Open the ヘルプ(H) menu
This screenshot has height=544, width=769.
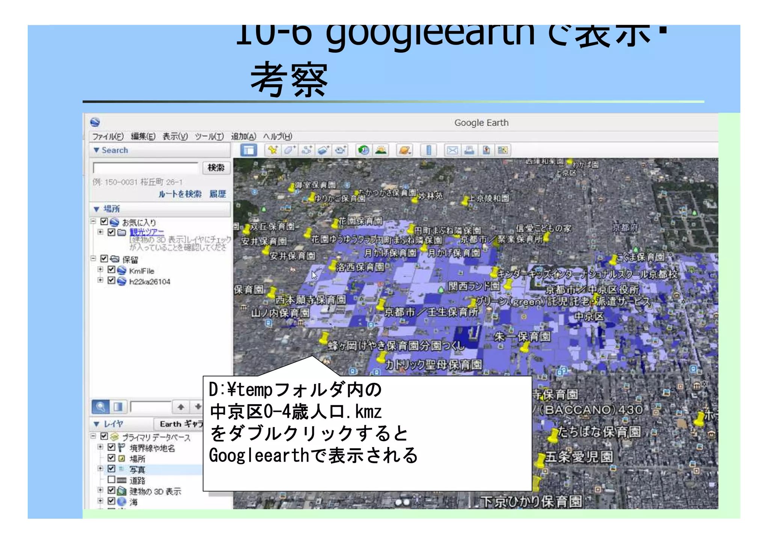[x=277, y=136]
